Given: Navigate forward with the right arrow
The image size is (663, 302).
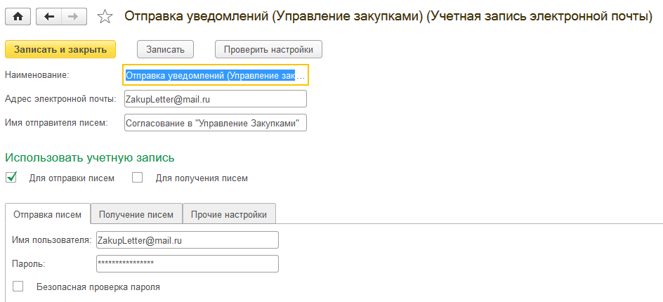Looking at the screenshot, I should click(x=74, y=16).
